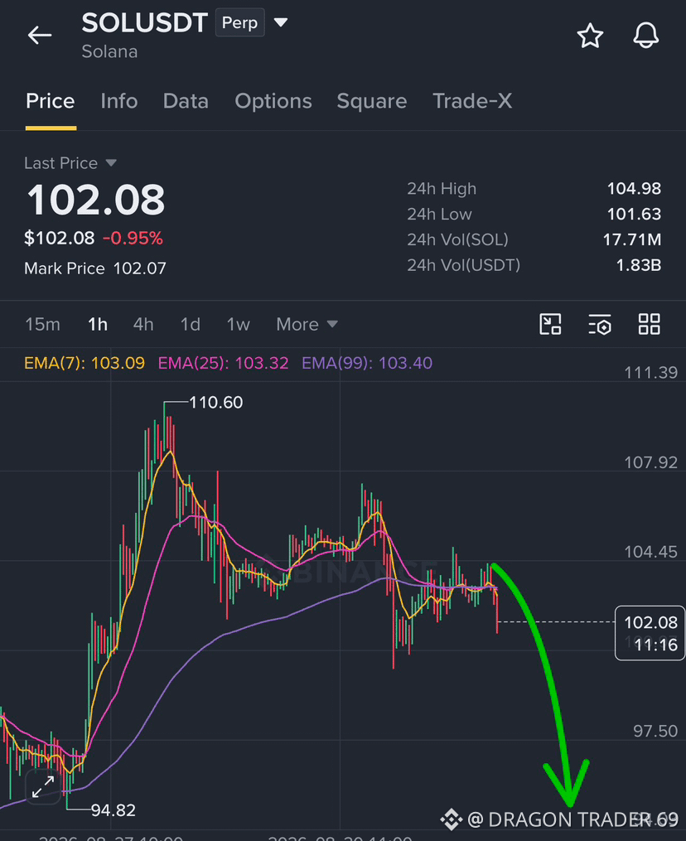
Task: Open chart drawing tools icon
Action: tap(550, 325)
